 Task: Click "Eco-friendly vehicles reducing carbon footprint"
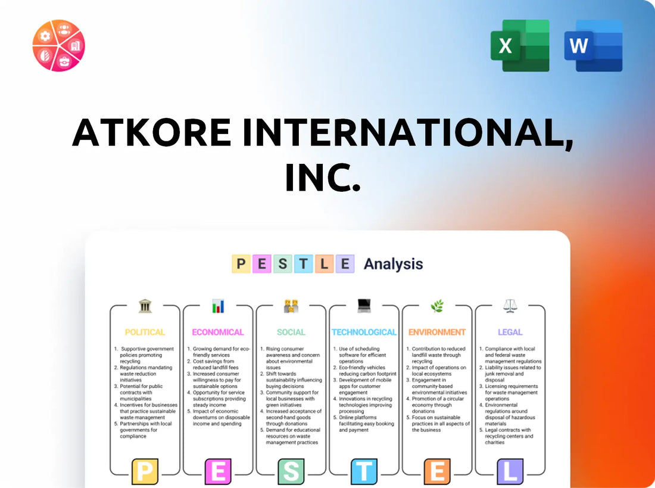pos(364,371)
